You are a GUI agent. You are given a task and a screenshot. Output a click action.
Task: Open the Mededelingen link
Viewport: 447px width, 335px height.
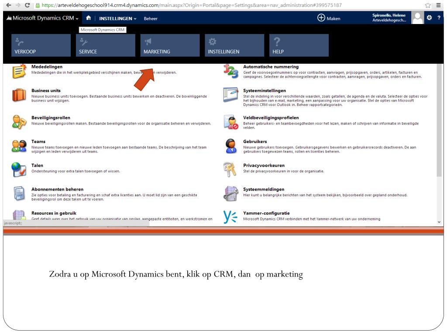47,67
